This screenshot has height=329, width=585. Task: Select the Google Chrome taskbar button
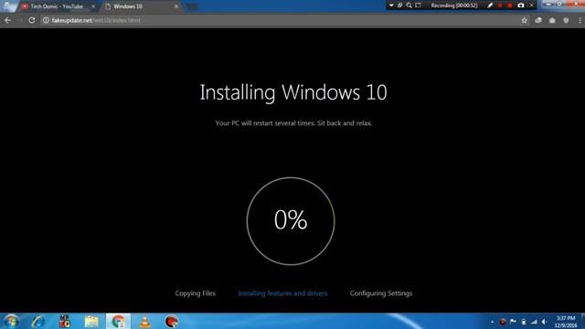point(118,322)
